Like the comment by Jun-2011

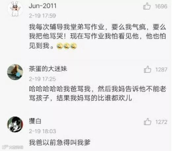[x=147, y=6]
